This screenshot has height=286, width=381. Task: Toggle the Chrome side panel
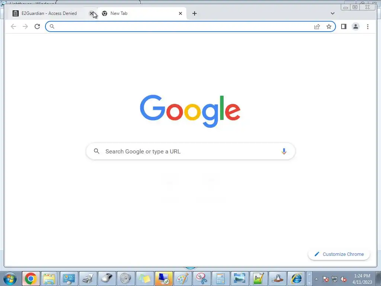pyautogui.click(x=343, y=26)
